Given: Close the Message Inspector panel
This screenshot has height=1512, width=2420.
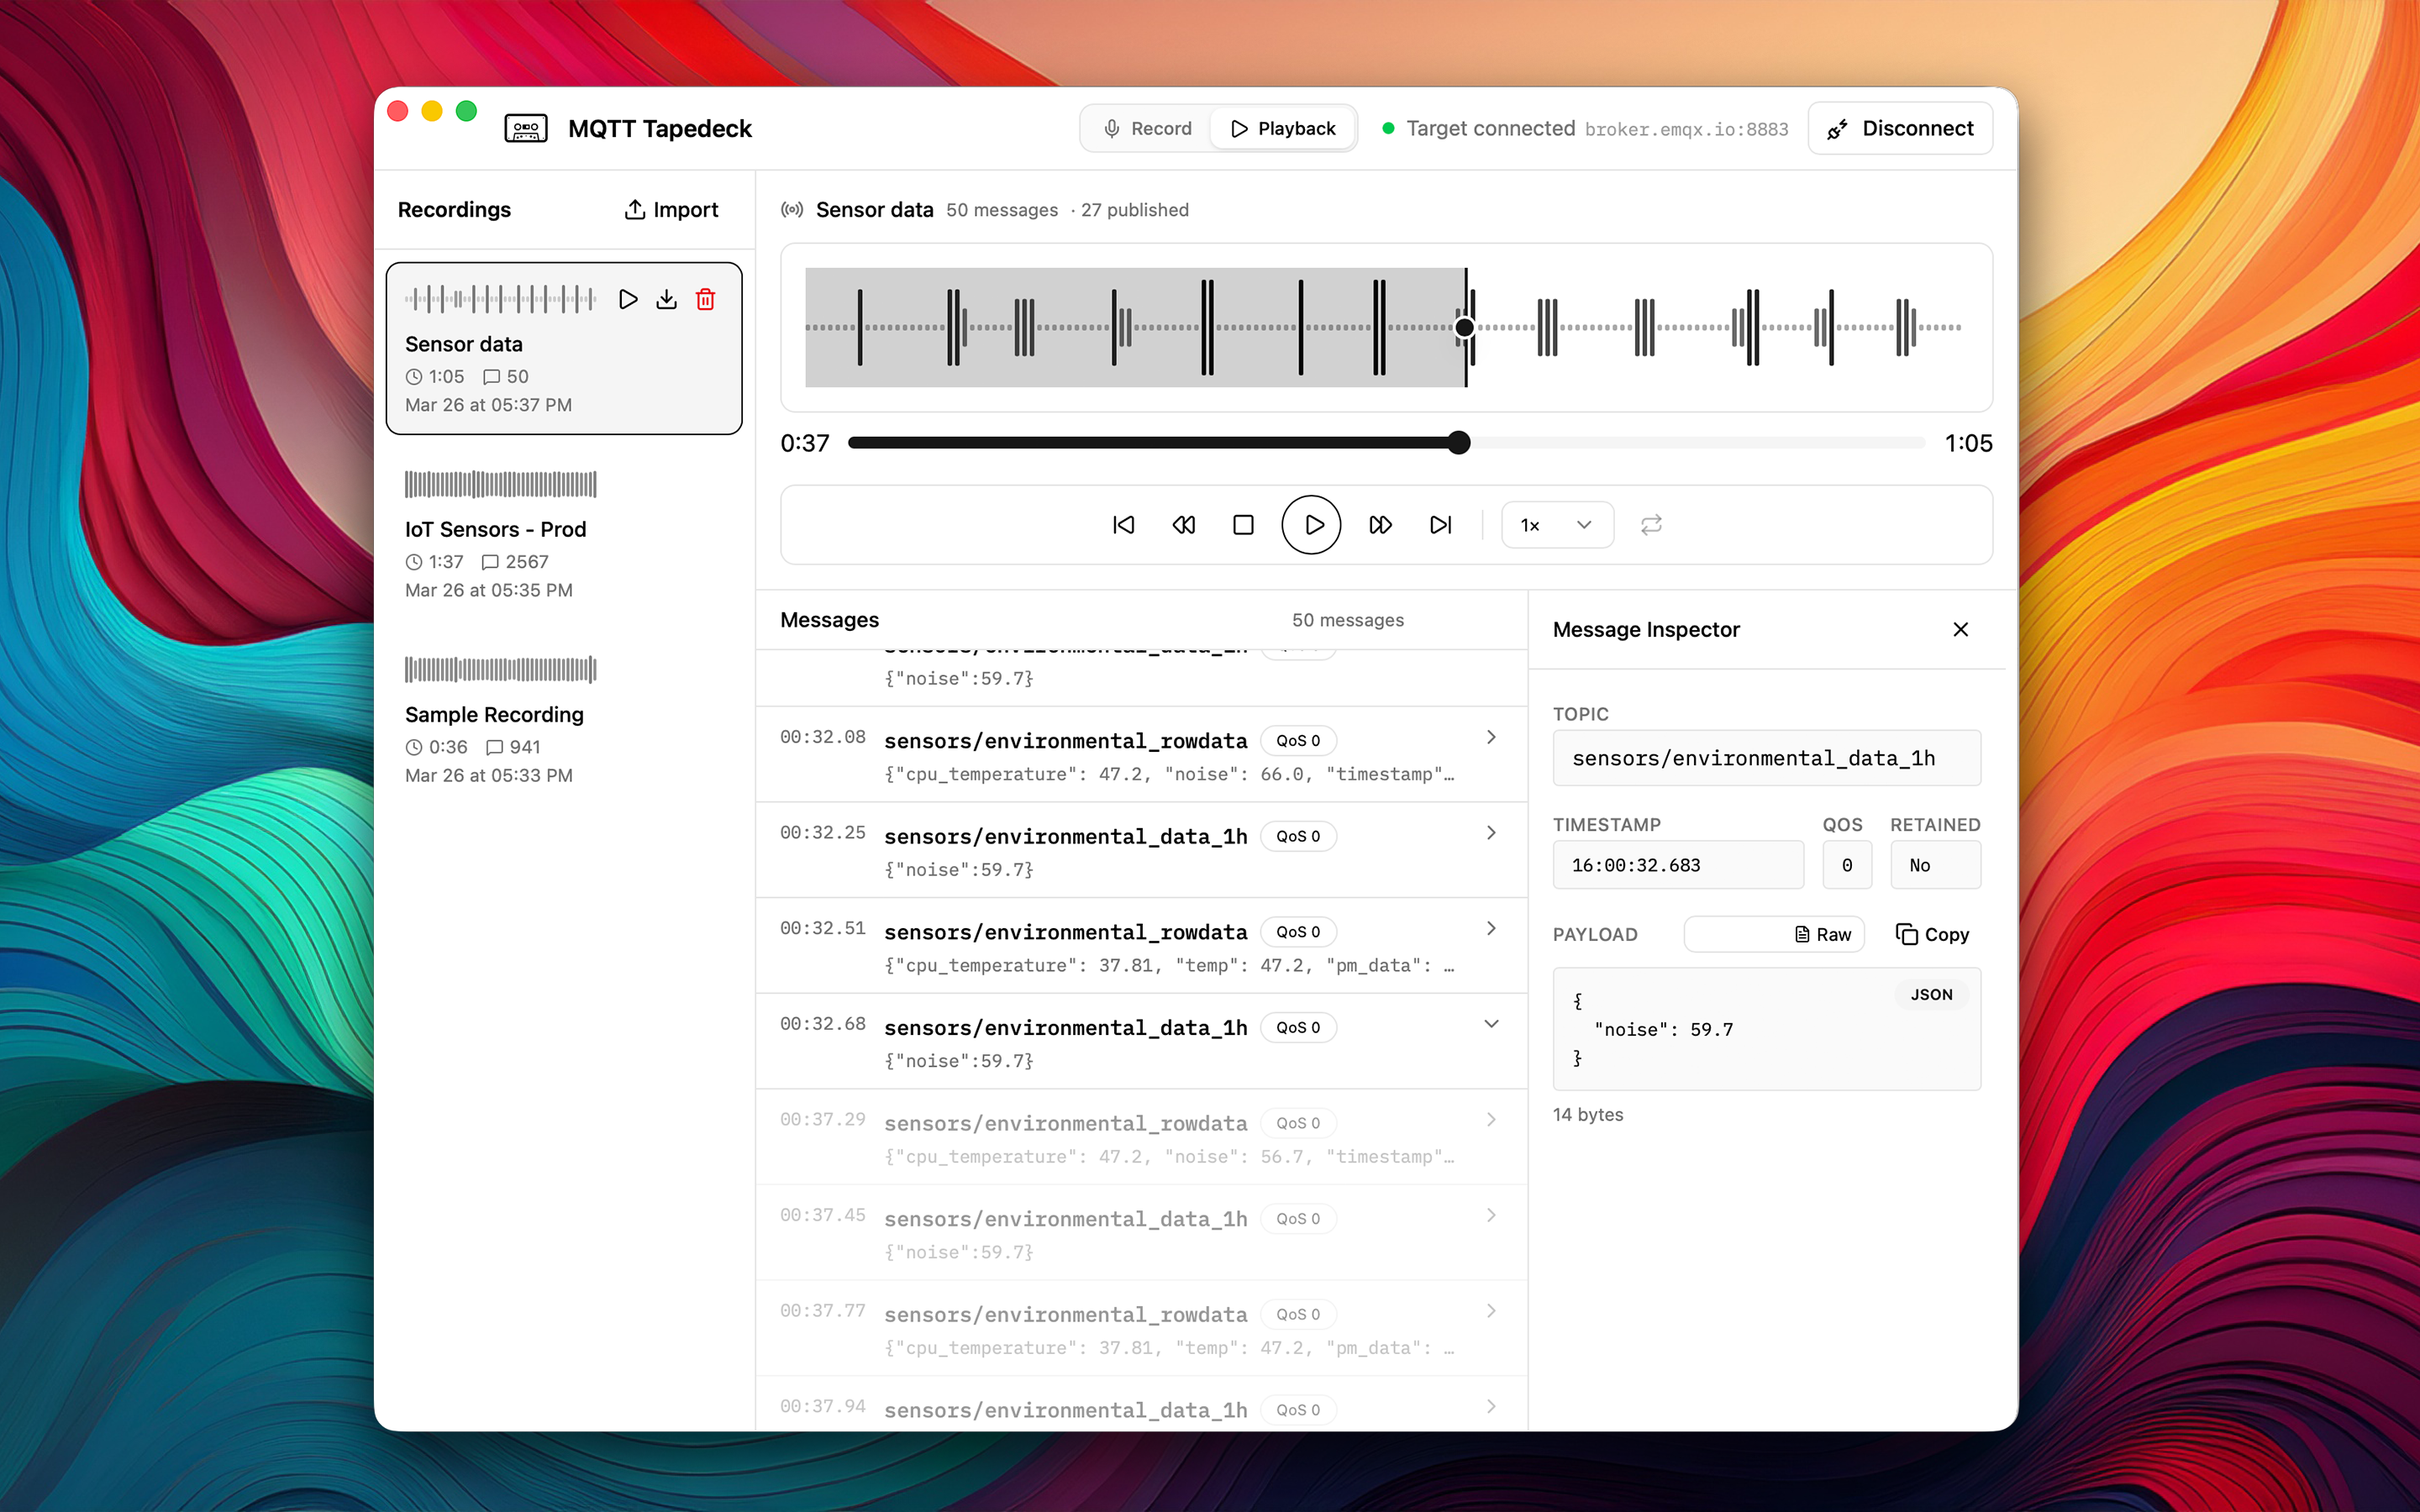Looking at the screenshot, I should pos(1960,629).
